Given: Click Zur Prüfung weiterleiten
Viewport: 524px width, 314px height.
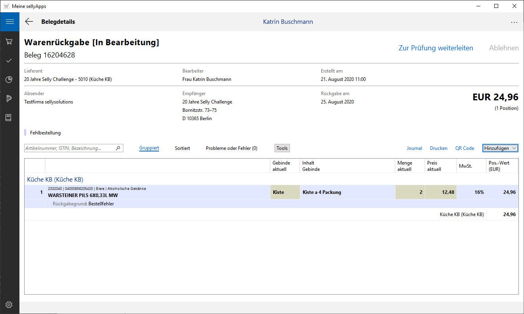Looking at the screenshot, I should click(436, 48).
